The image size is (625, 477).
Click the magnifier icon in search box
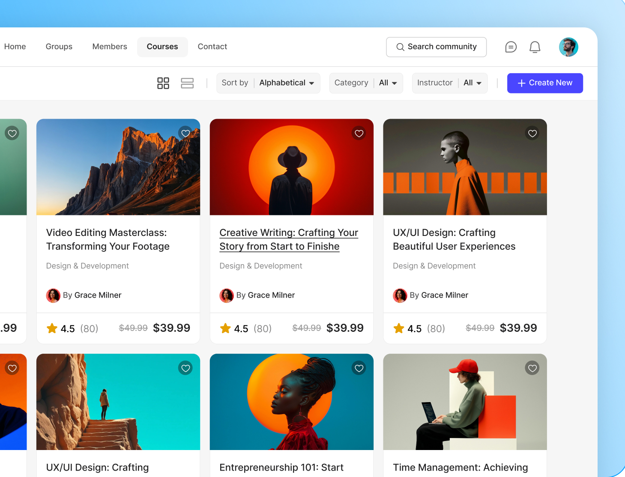pos(400,47)
